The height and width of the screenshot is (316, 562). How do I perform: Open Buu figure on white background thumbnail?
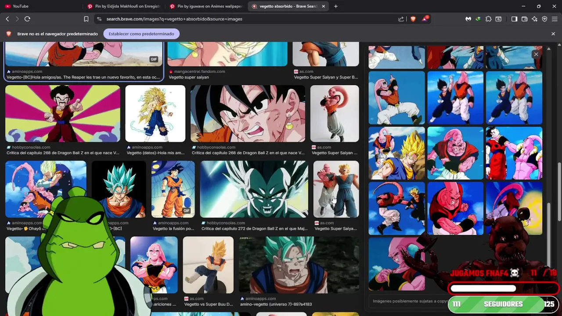[x=335, y=114]
